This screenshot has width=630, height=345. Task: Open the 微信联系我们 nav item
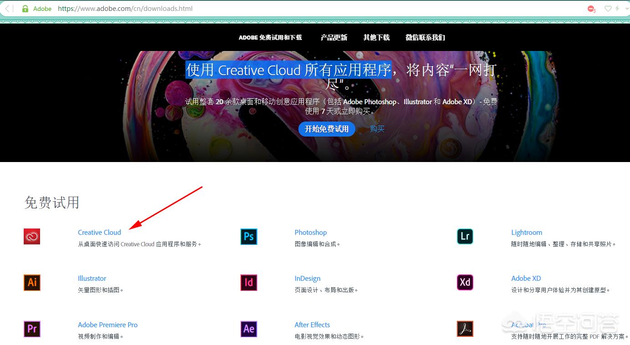425,37
